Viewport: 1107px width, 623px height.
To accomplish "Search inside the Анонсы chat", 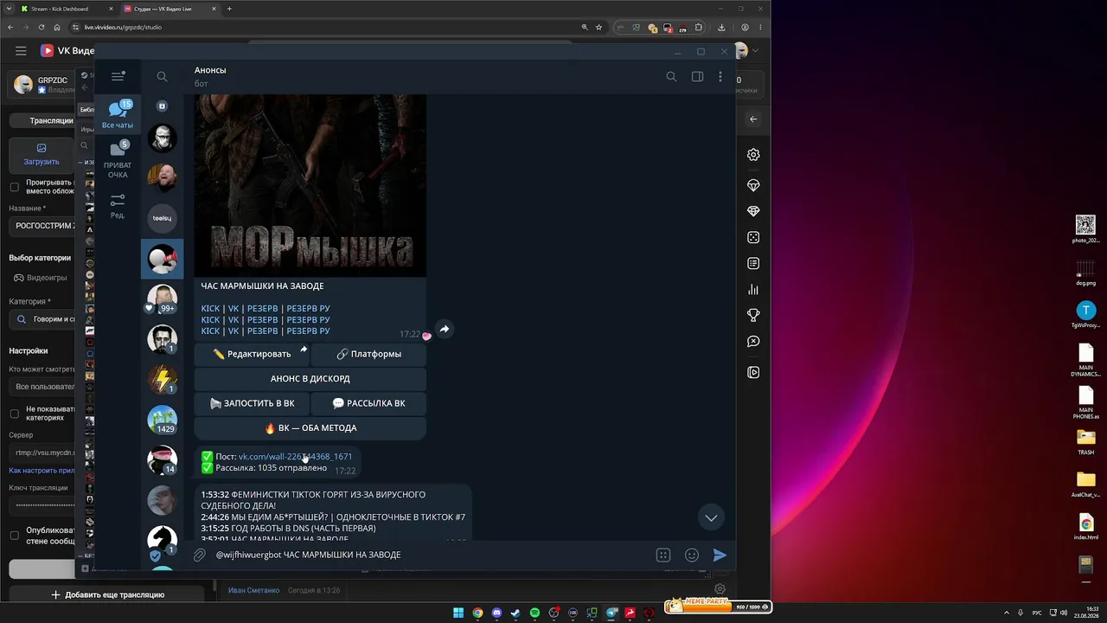I will coord(671,76).
